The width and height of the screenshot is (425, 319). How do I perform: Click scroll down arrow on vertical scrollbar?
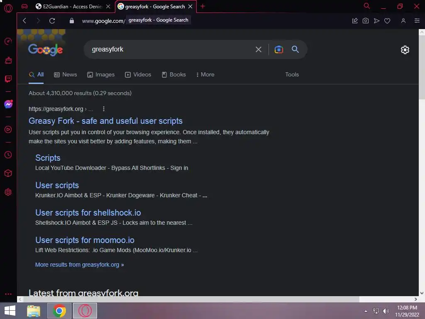click(x=422, y=293)
